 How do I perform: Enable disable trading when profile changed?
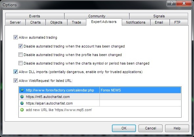point(20,54)
